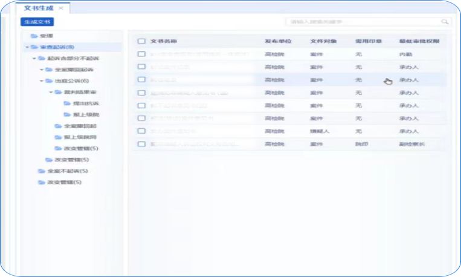This screenshot has height=277, width=461.
Task: Collapse the 审查起诉(8) tree node arrow
Action: click(27, 47)
